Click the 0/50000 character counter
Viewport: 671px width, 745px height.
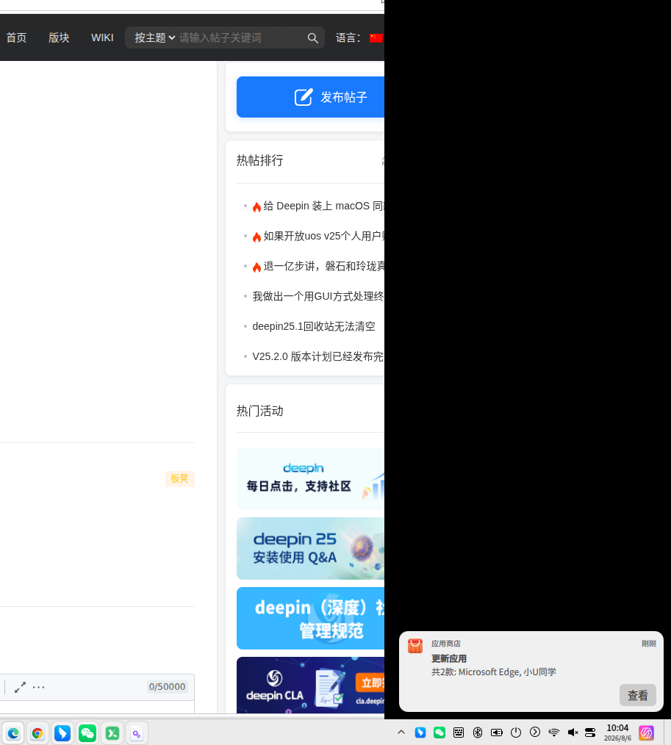click(168, 686)
